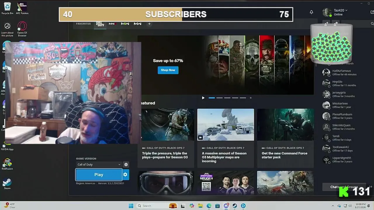Switch to the plain white MW favorites tab
374x210 pixels.
tap(137, 24)
